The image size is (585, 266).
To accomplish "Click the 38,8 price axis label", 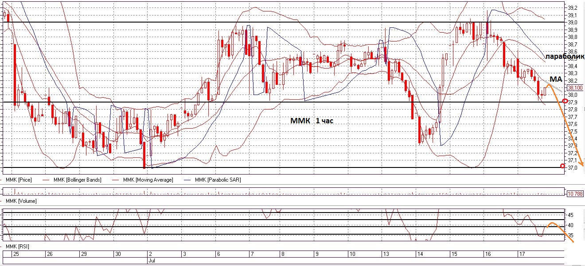I will pos(573,37).
